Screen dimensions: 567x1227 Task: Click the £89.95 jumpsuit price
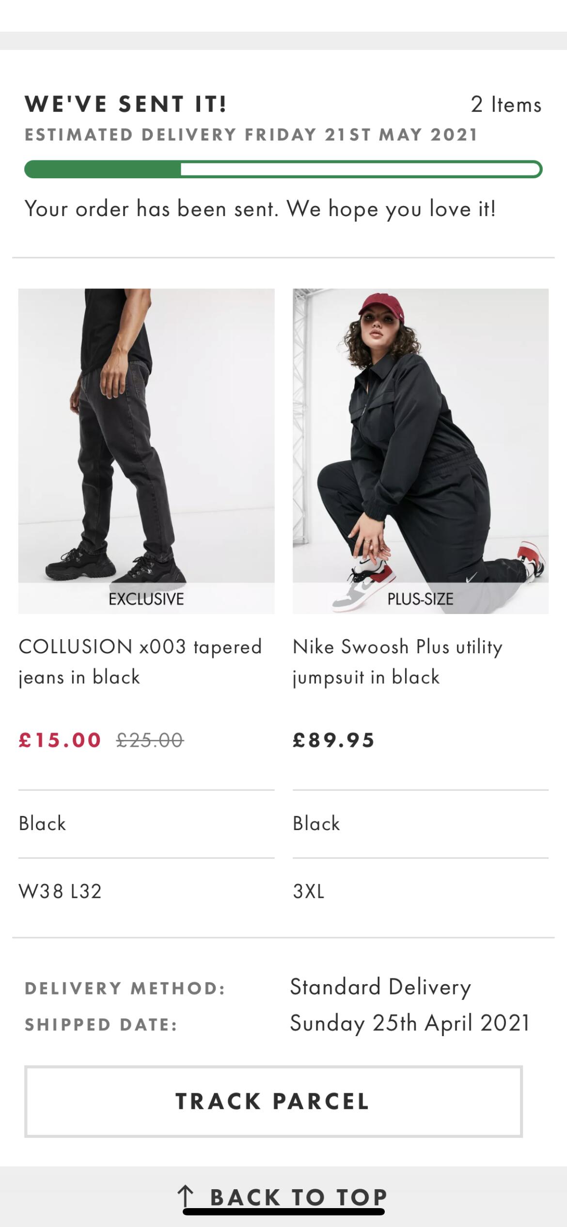[x=334, y=740]
